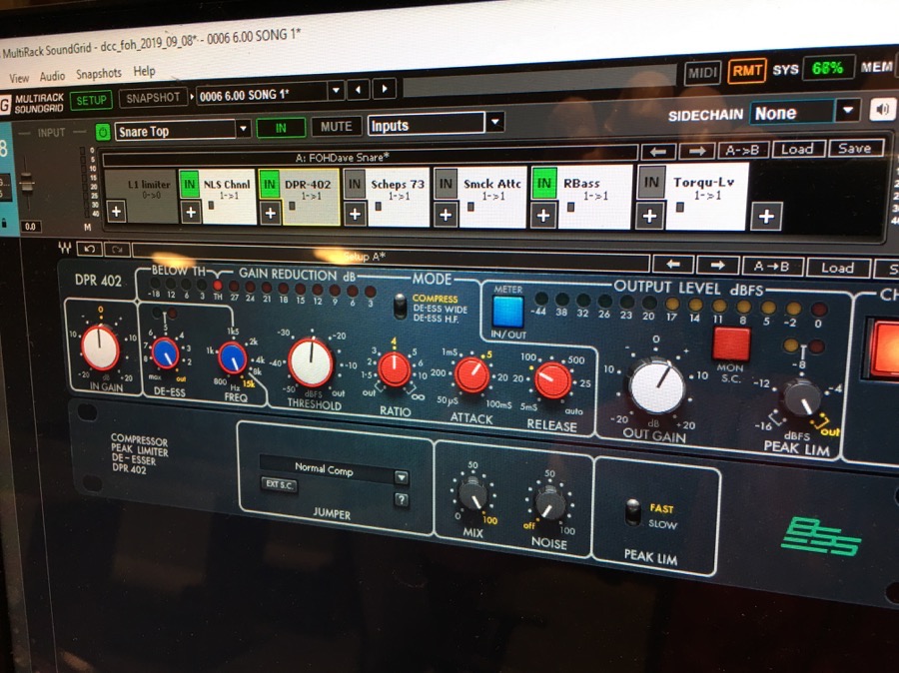Click the NOISE knob
The width and height of the screenshot is (899, 673).
pos(550,502)
